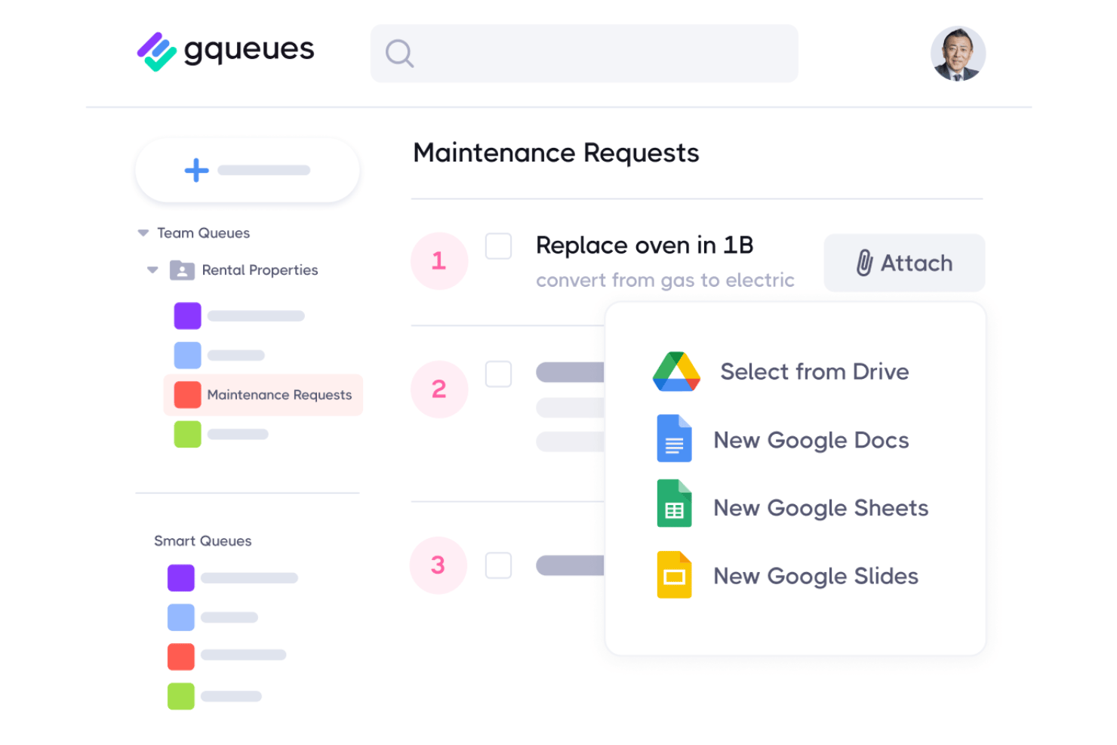Image resolution: width=1117 pixels, height=745 pixels.
Task: Click the Rental Properties folder icon
Action: [x=182, y=269]
